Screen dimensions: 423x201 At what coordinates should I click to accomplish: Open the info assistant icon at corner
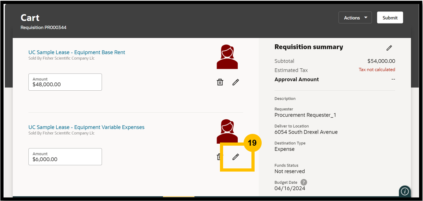pos(405,191)
